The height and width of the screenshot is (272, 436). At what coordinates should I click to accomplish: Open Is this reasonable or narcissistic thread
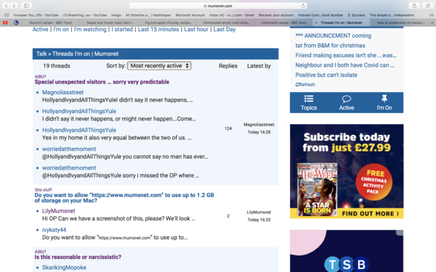(78, 257)
